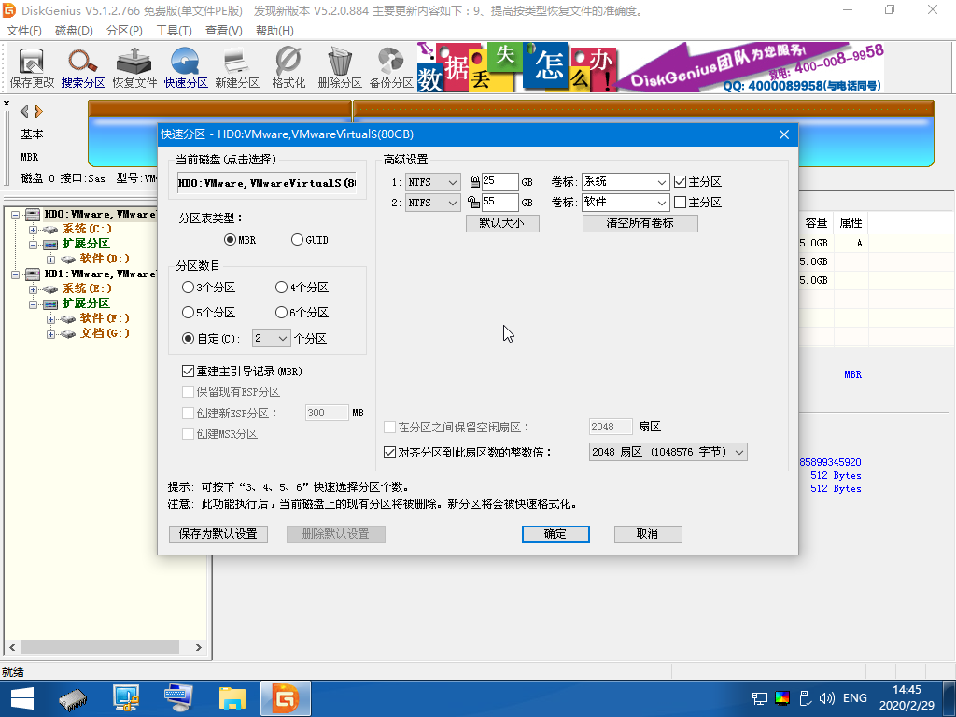
Task: Open the network computer taskbar icon
Action: [126, 698]
